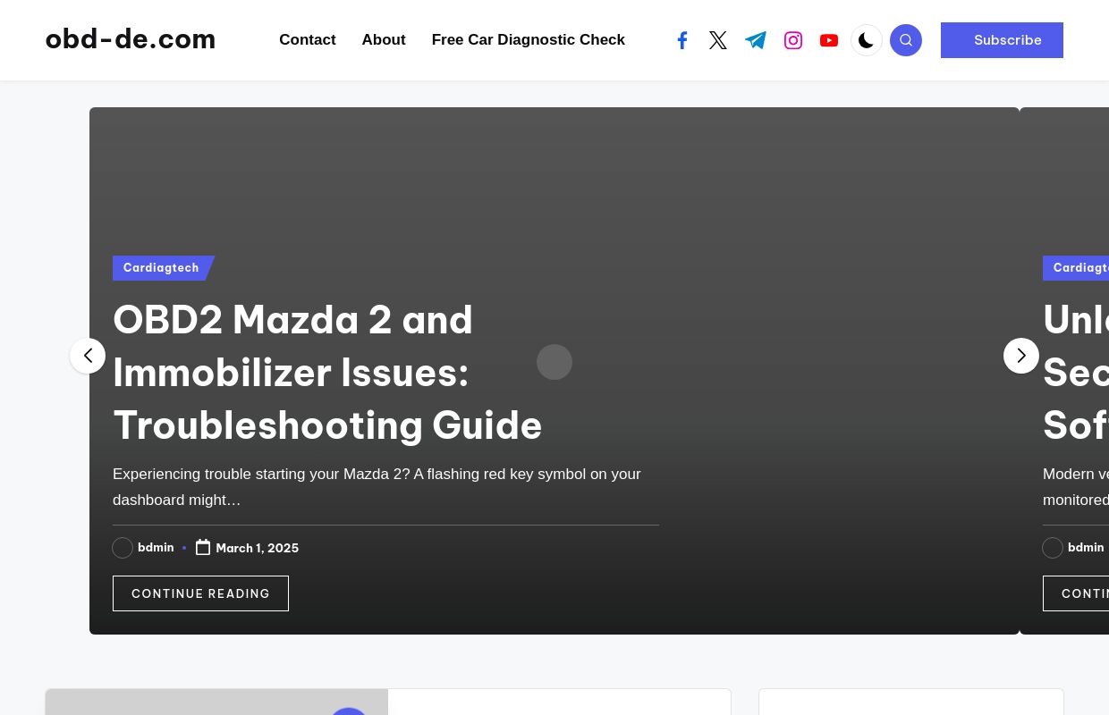Go to obd-de.com site logo
Viewport: 1109px width, 715px height.
click(131, 39)
